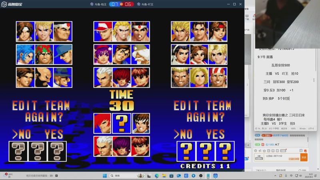Click the volume icon in system tray
Screen dimensions: 320x180
pos(301,176)
